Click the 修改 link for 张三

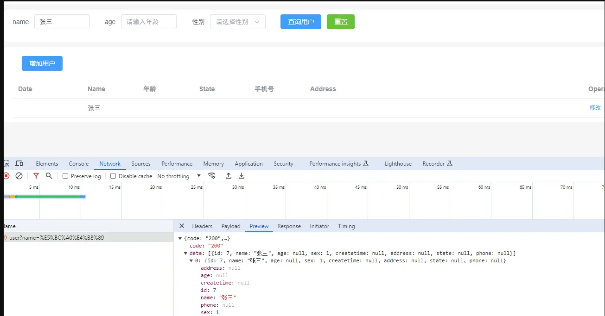595,107
